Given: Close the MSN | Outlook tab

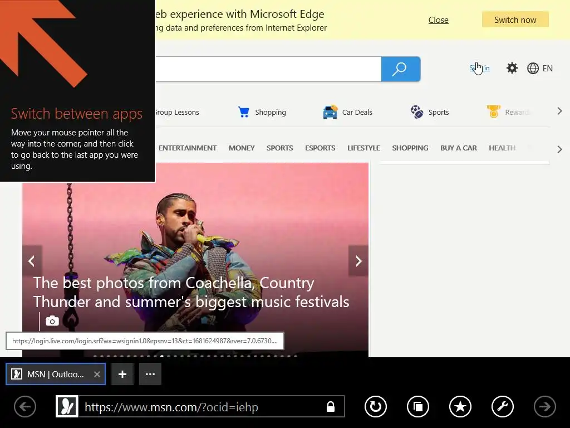Looking at the screenshot, I should tap(97, 374).
